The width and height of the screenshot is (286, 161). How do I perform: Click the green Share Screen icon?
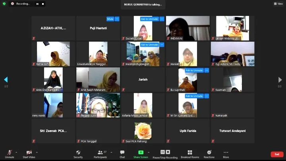click(x=141, y=153)
